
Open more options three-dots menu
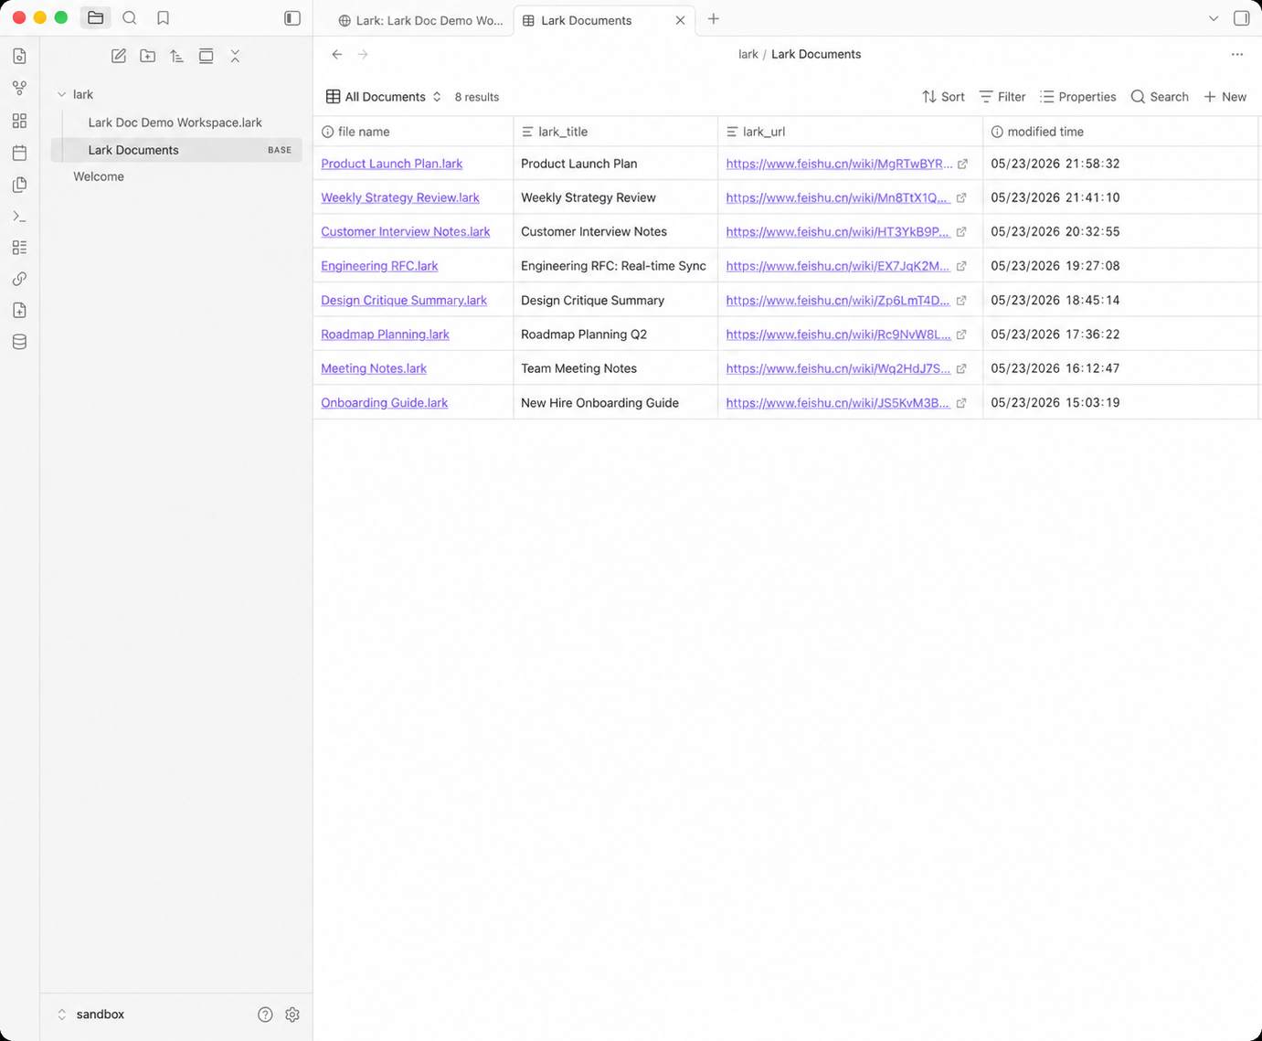pyautogui.click(x=1237, y=55)
